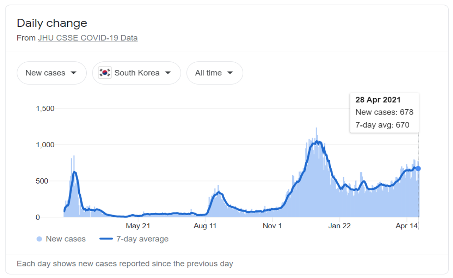Click the caret arrow beside All time
The image size is (453, 278).
pos(230,73)
